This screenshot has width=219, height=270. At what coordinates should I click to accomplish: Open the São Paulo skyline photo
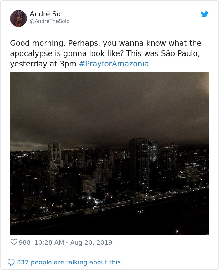point(109,154)
